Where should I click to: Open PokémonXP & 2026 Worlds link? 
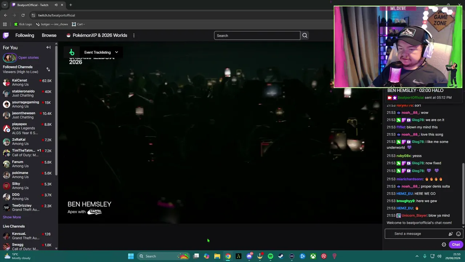pos(97,35)
